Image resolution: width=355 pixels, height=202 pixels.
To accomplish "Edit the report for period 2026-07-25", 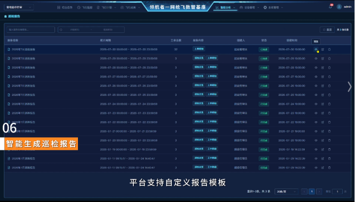I will 323,95.
